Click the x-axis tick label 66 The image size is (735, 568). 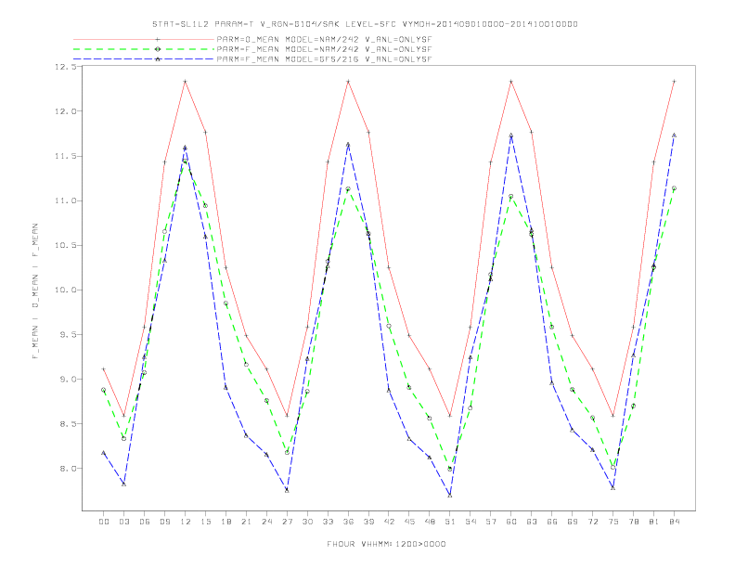(x=552, y=522)
